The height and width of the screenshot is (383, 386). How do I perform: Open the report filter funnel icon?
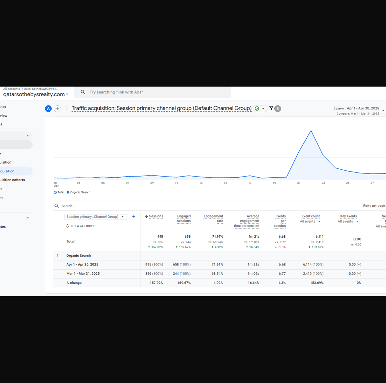(271, 108)
